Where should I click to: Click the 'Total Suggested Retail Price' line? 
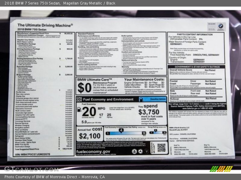coord(43,149)
